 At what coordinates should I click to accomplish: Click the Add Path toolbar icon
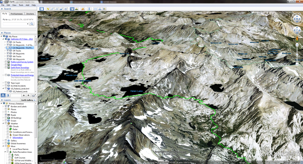tap(57, 9)
